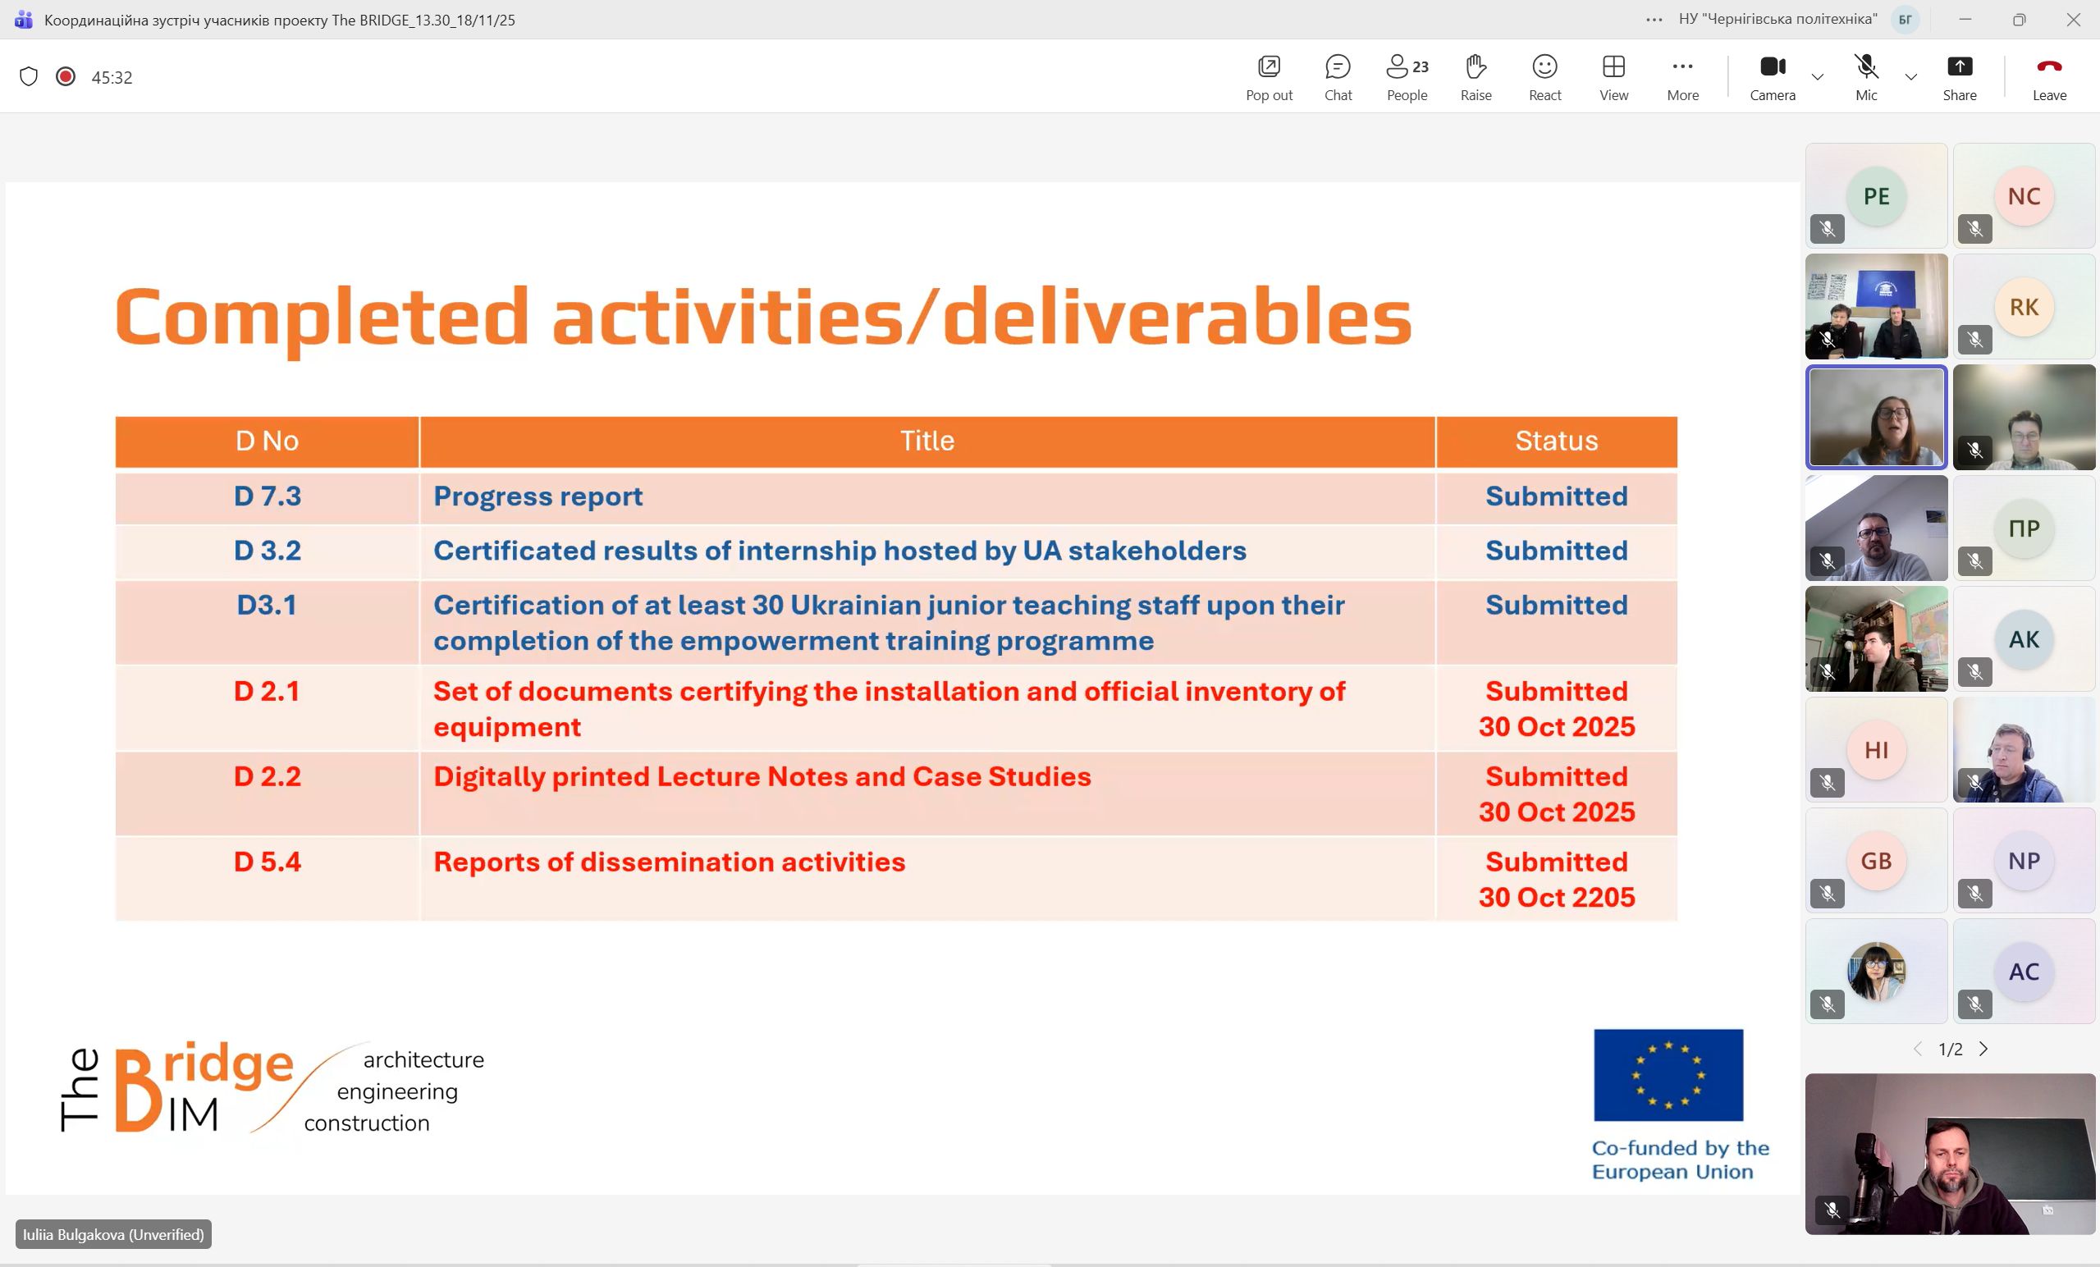The image size is (2100, 1267).
Task: Raise your hand in the meeting
Action: pyautogui.click(x=1475, y=75)
